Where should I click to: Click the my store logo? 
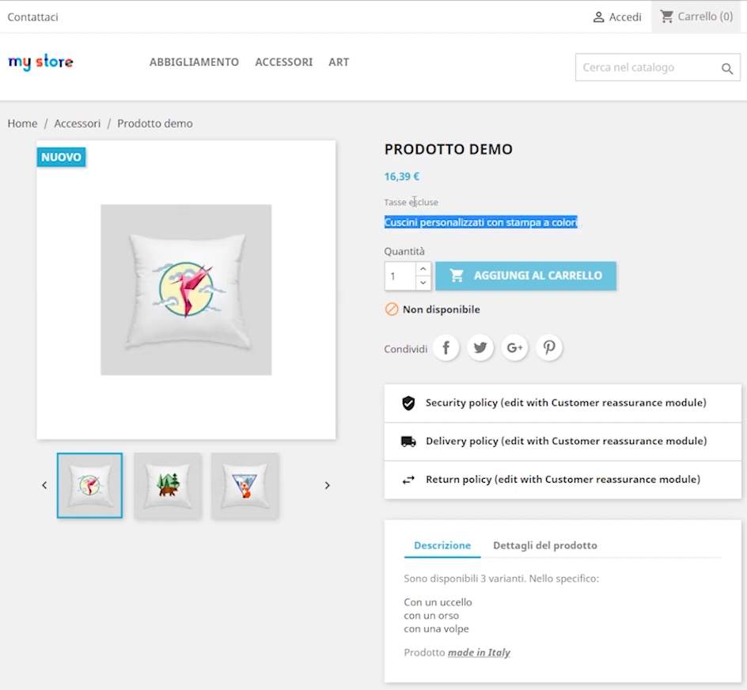click(40, 62)
